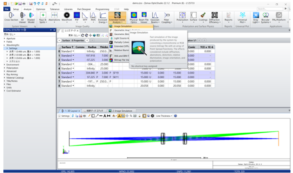The height and width of the screenshot is (173, 293).
Task: Open Rays & Spots analysis
Action: [x=43, y=17]
